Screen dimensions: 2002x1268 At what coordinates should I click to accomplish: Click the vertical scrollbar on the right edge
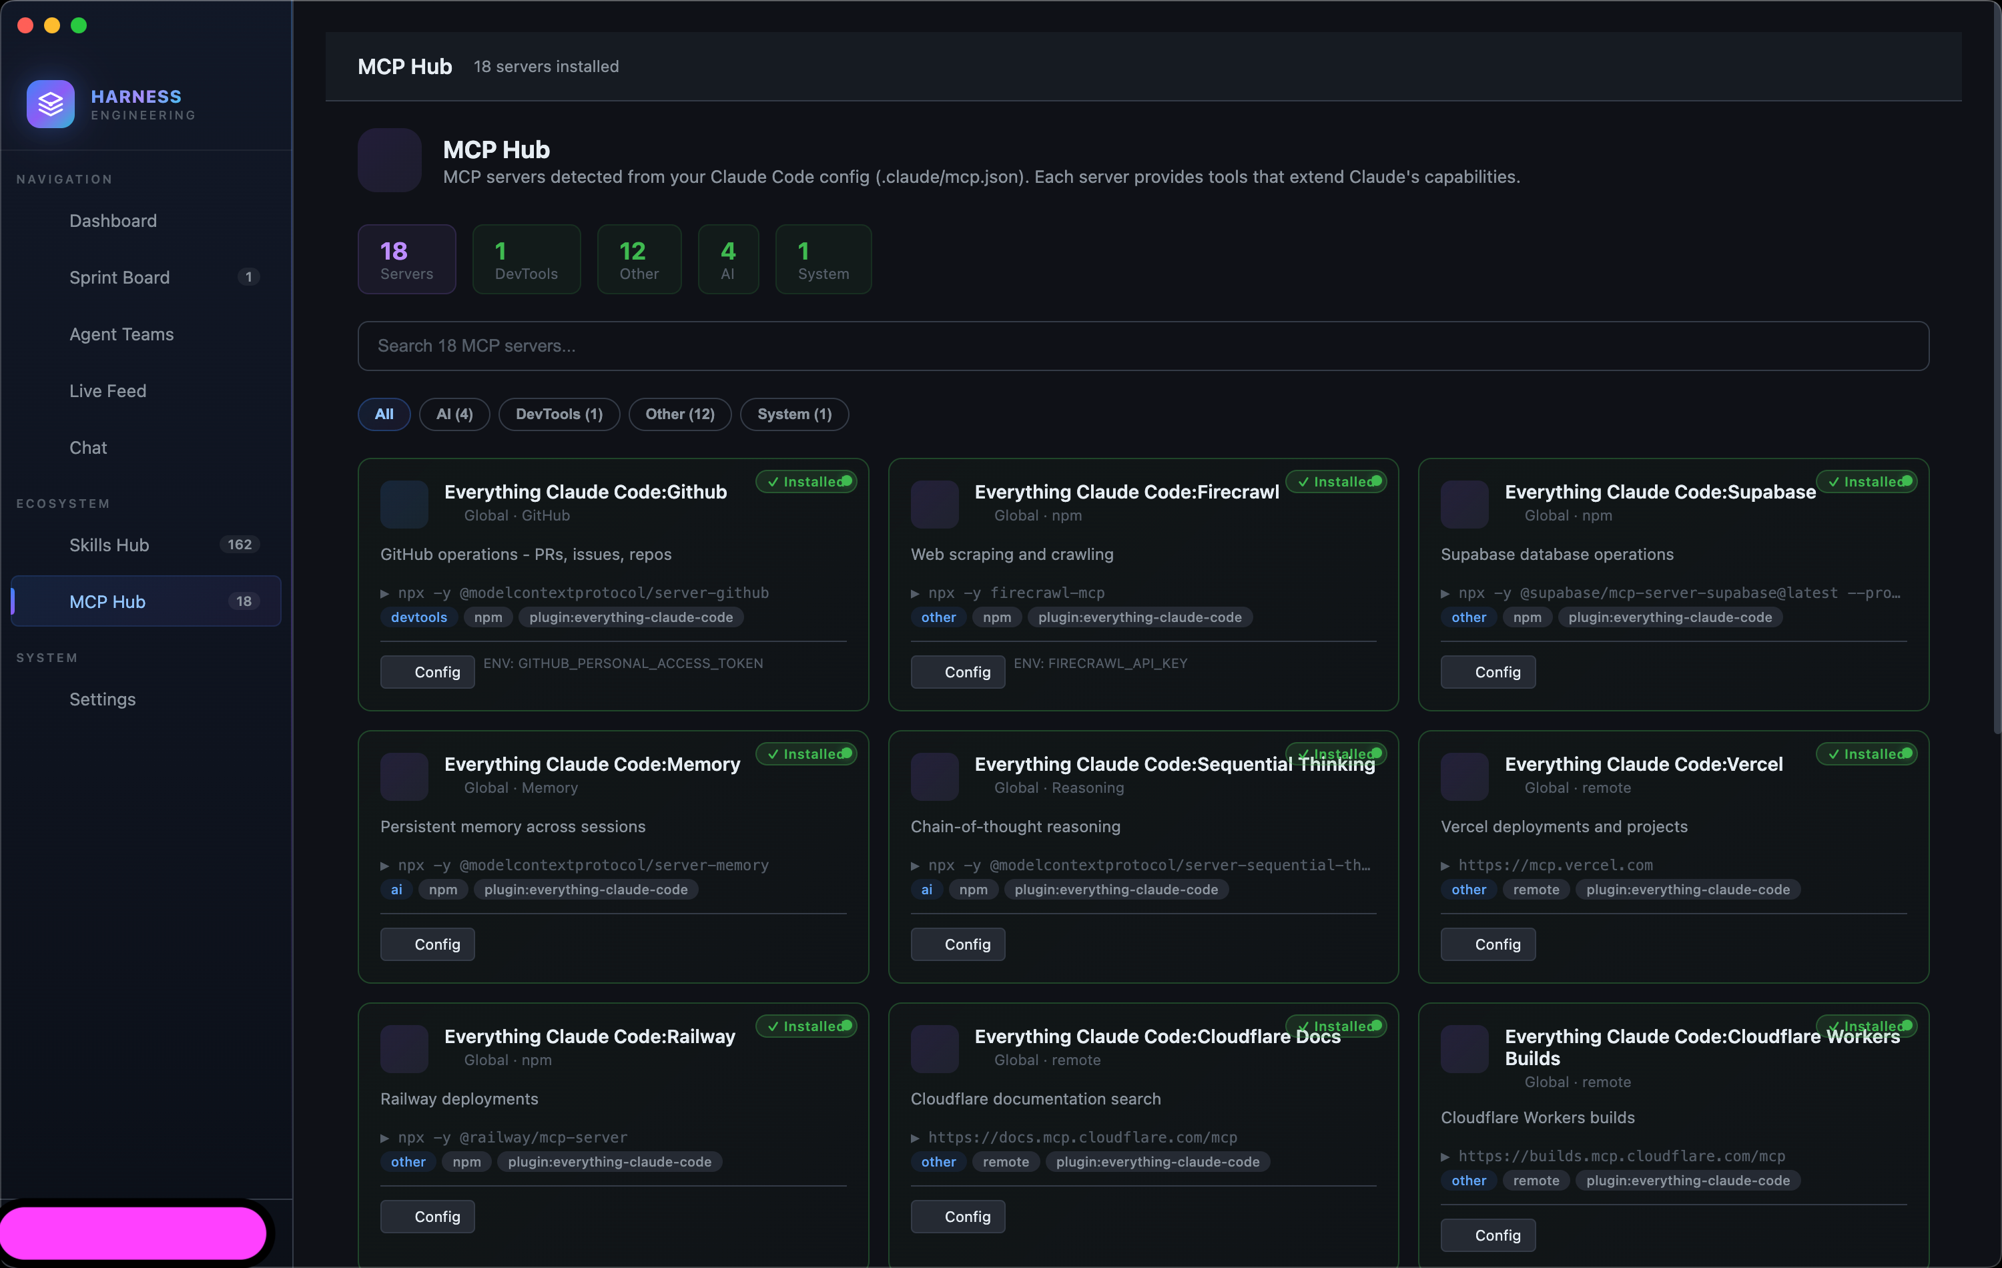pos(1996,369)
